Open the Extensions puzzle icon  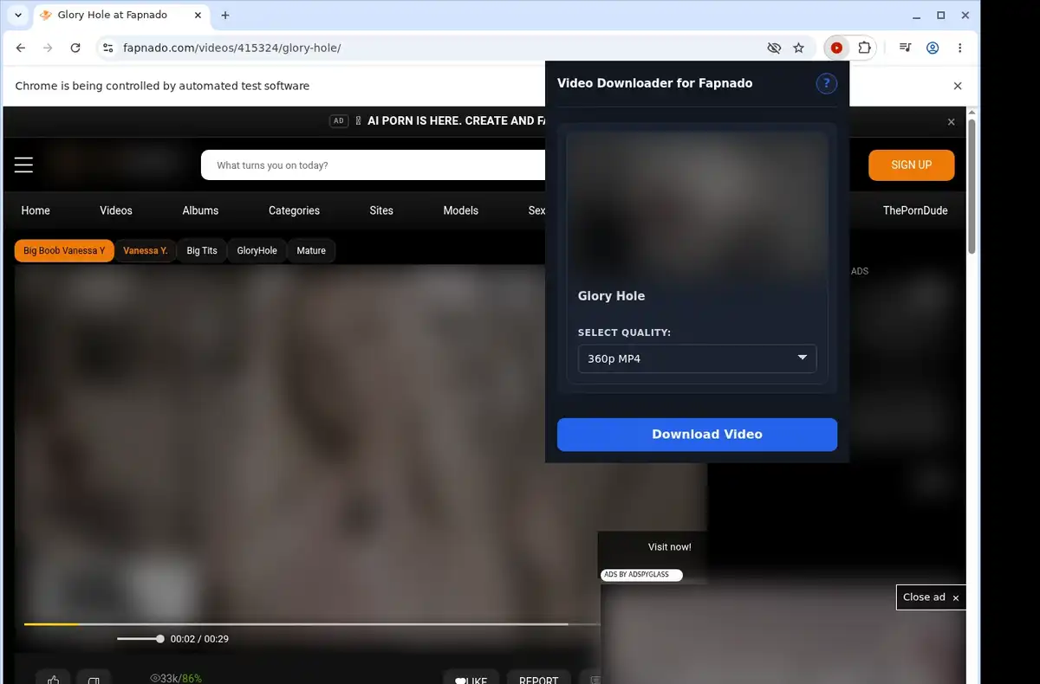pyautogui.click(x=864, y=48)
